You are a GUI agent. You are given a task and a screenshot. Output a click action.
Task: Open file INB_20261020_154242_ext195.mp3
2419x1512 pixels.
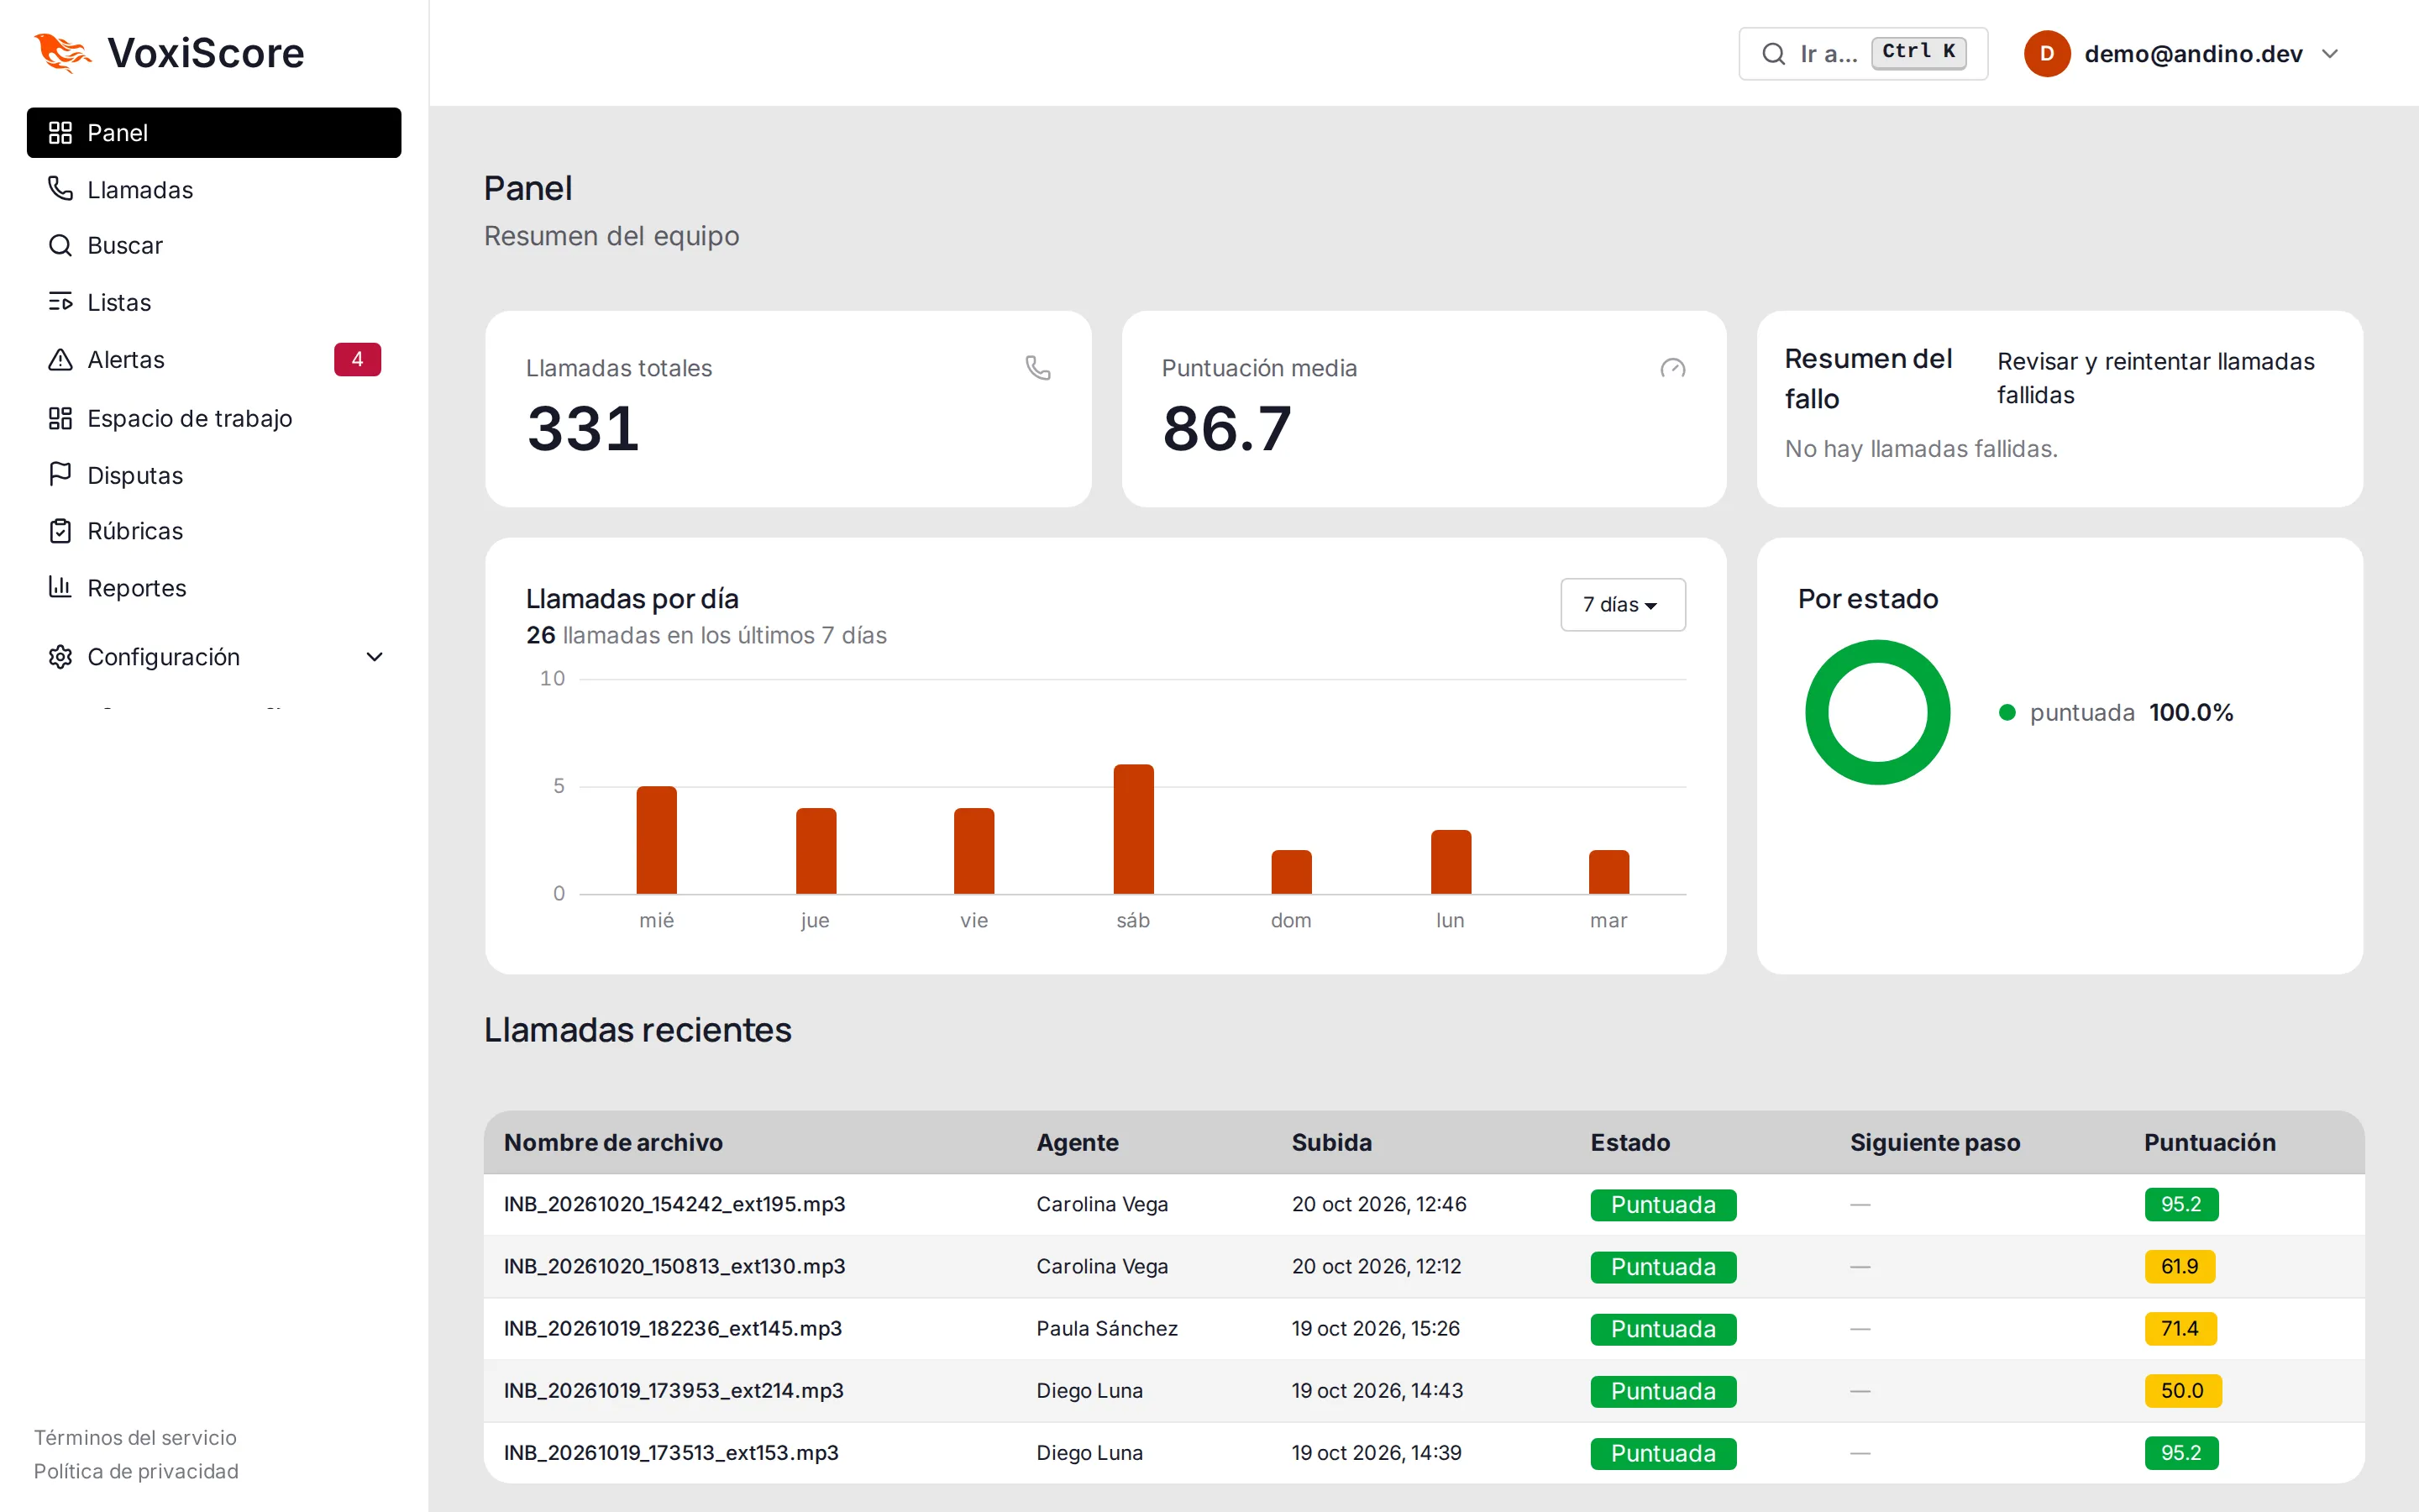[x=674, y=1204]
